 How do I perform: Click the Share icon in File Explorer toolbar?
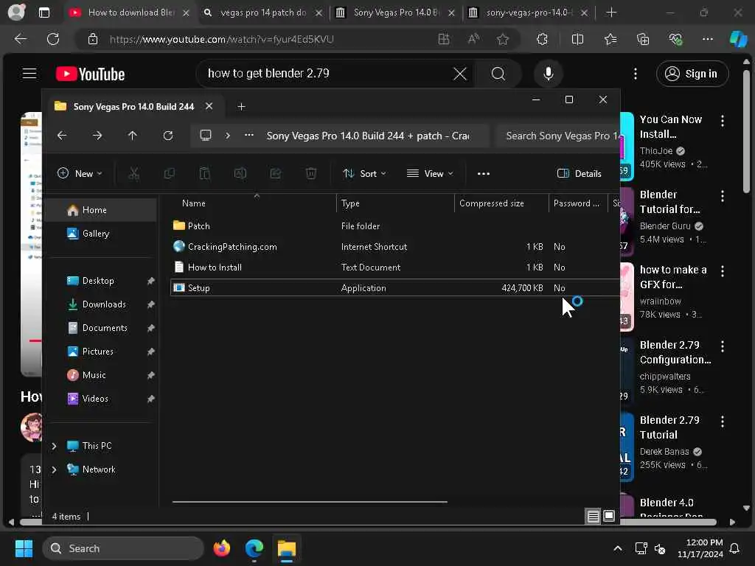tap(276, 173)
